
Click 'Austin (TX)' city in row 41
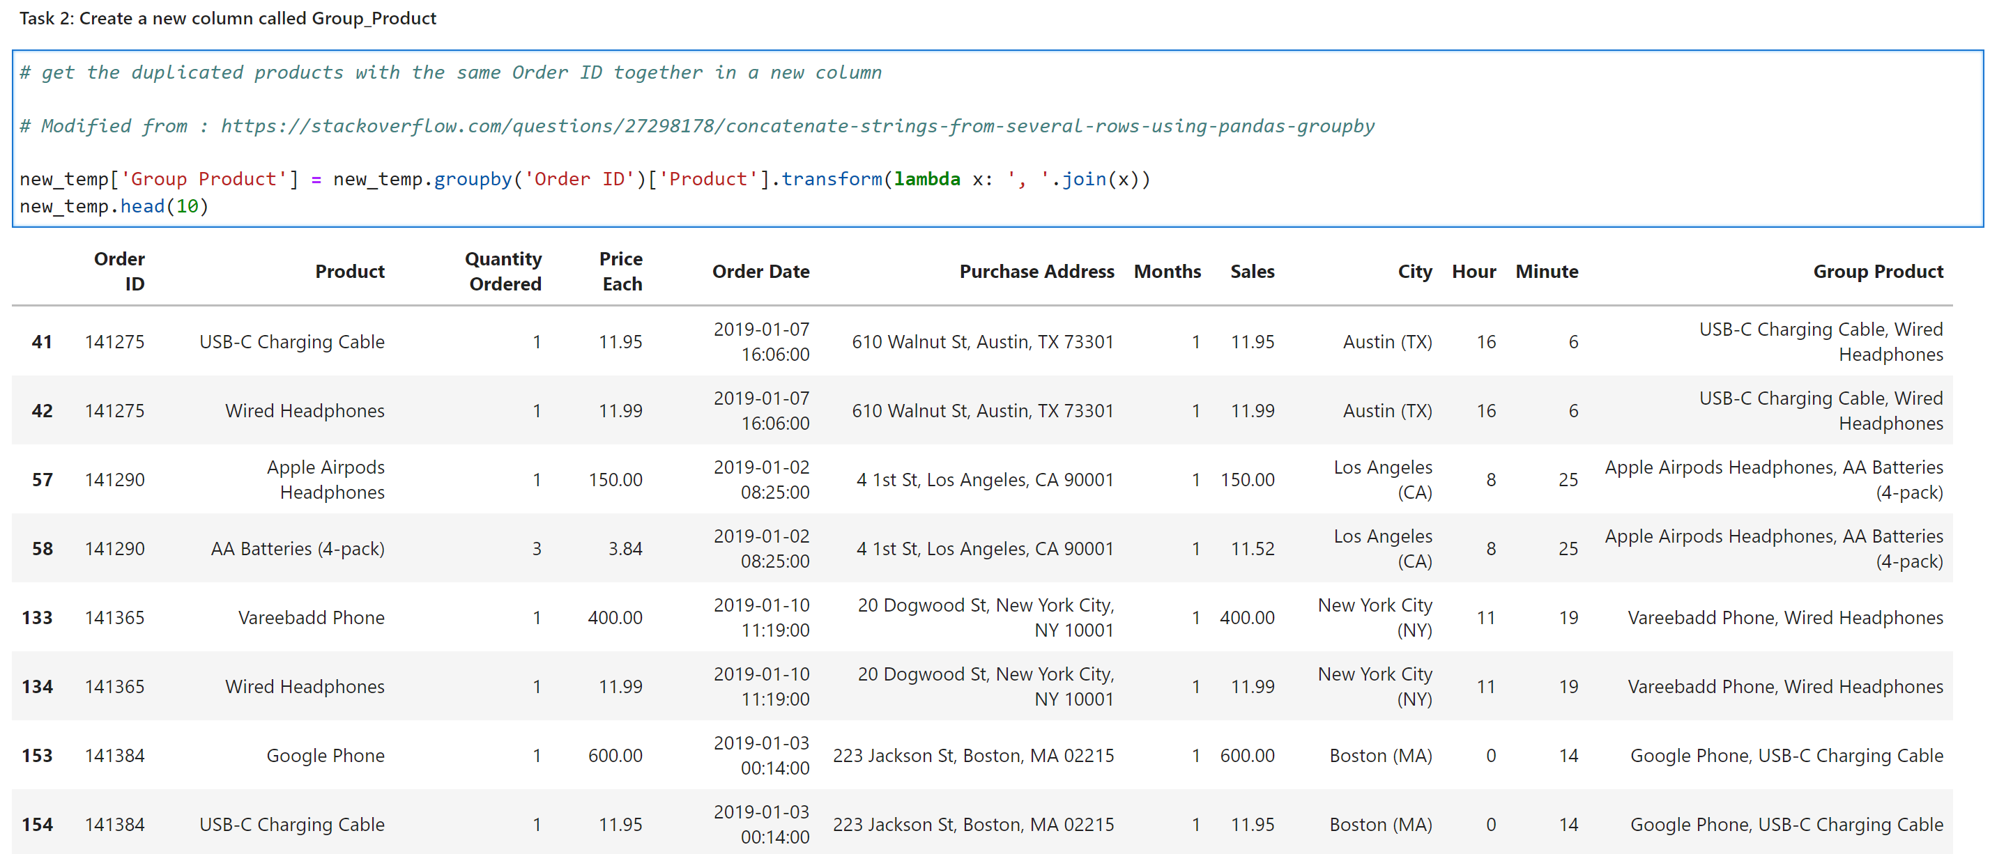coord(1388,341)
